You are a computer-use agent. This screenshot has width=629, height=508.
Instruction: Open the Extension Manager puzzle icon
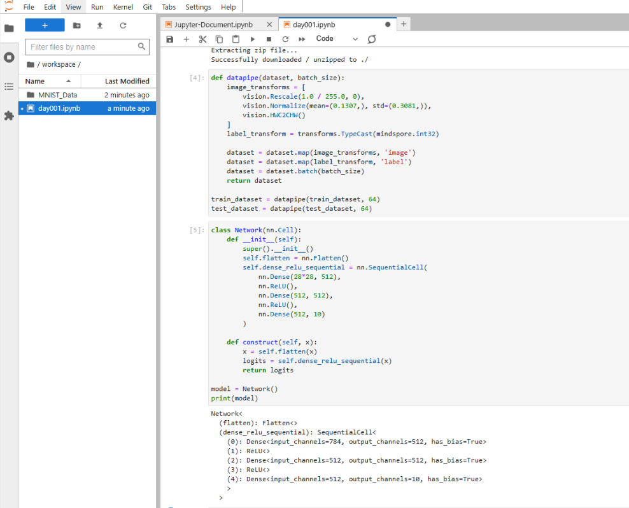[x=9, y=116]
